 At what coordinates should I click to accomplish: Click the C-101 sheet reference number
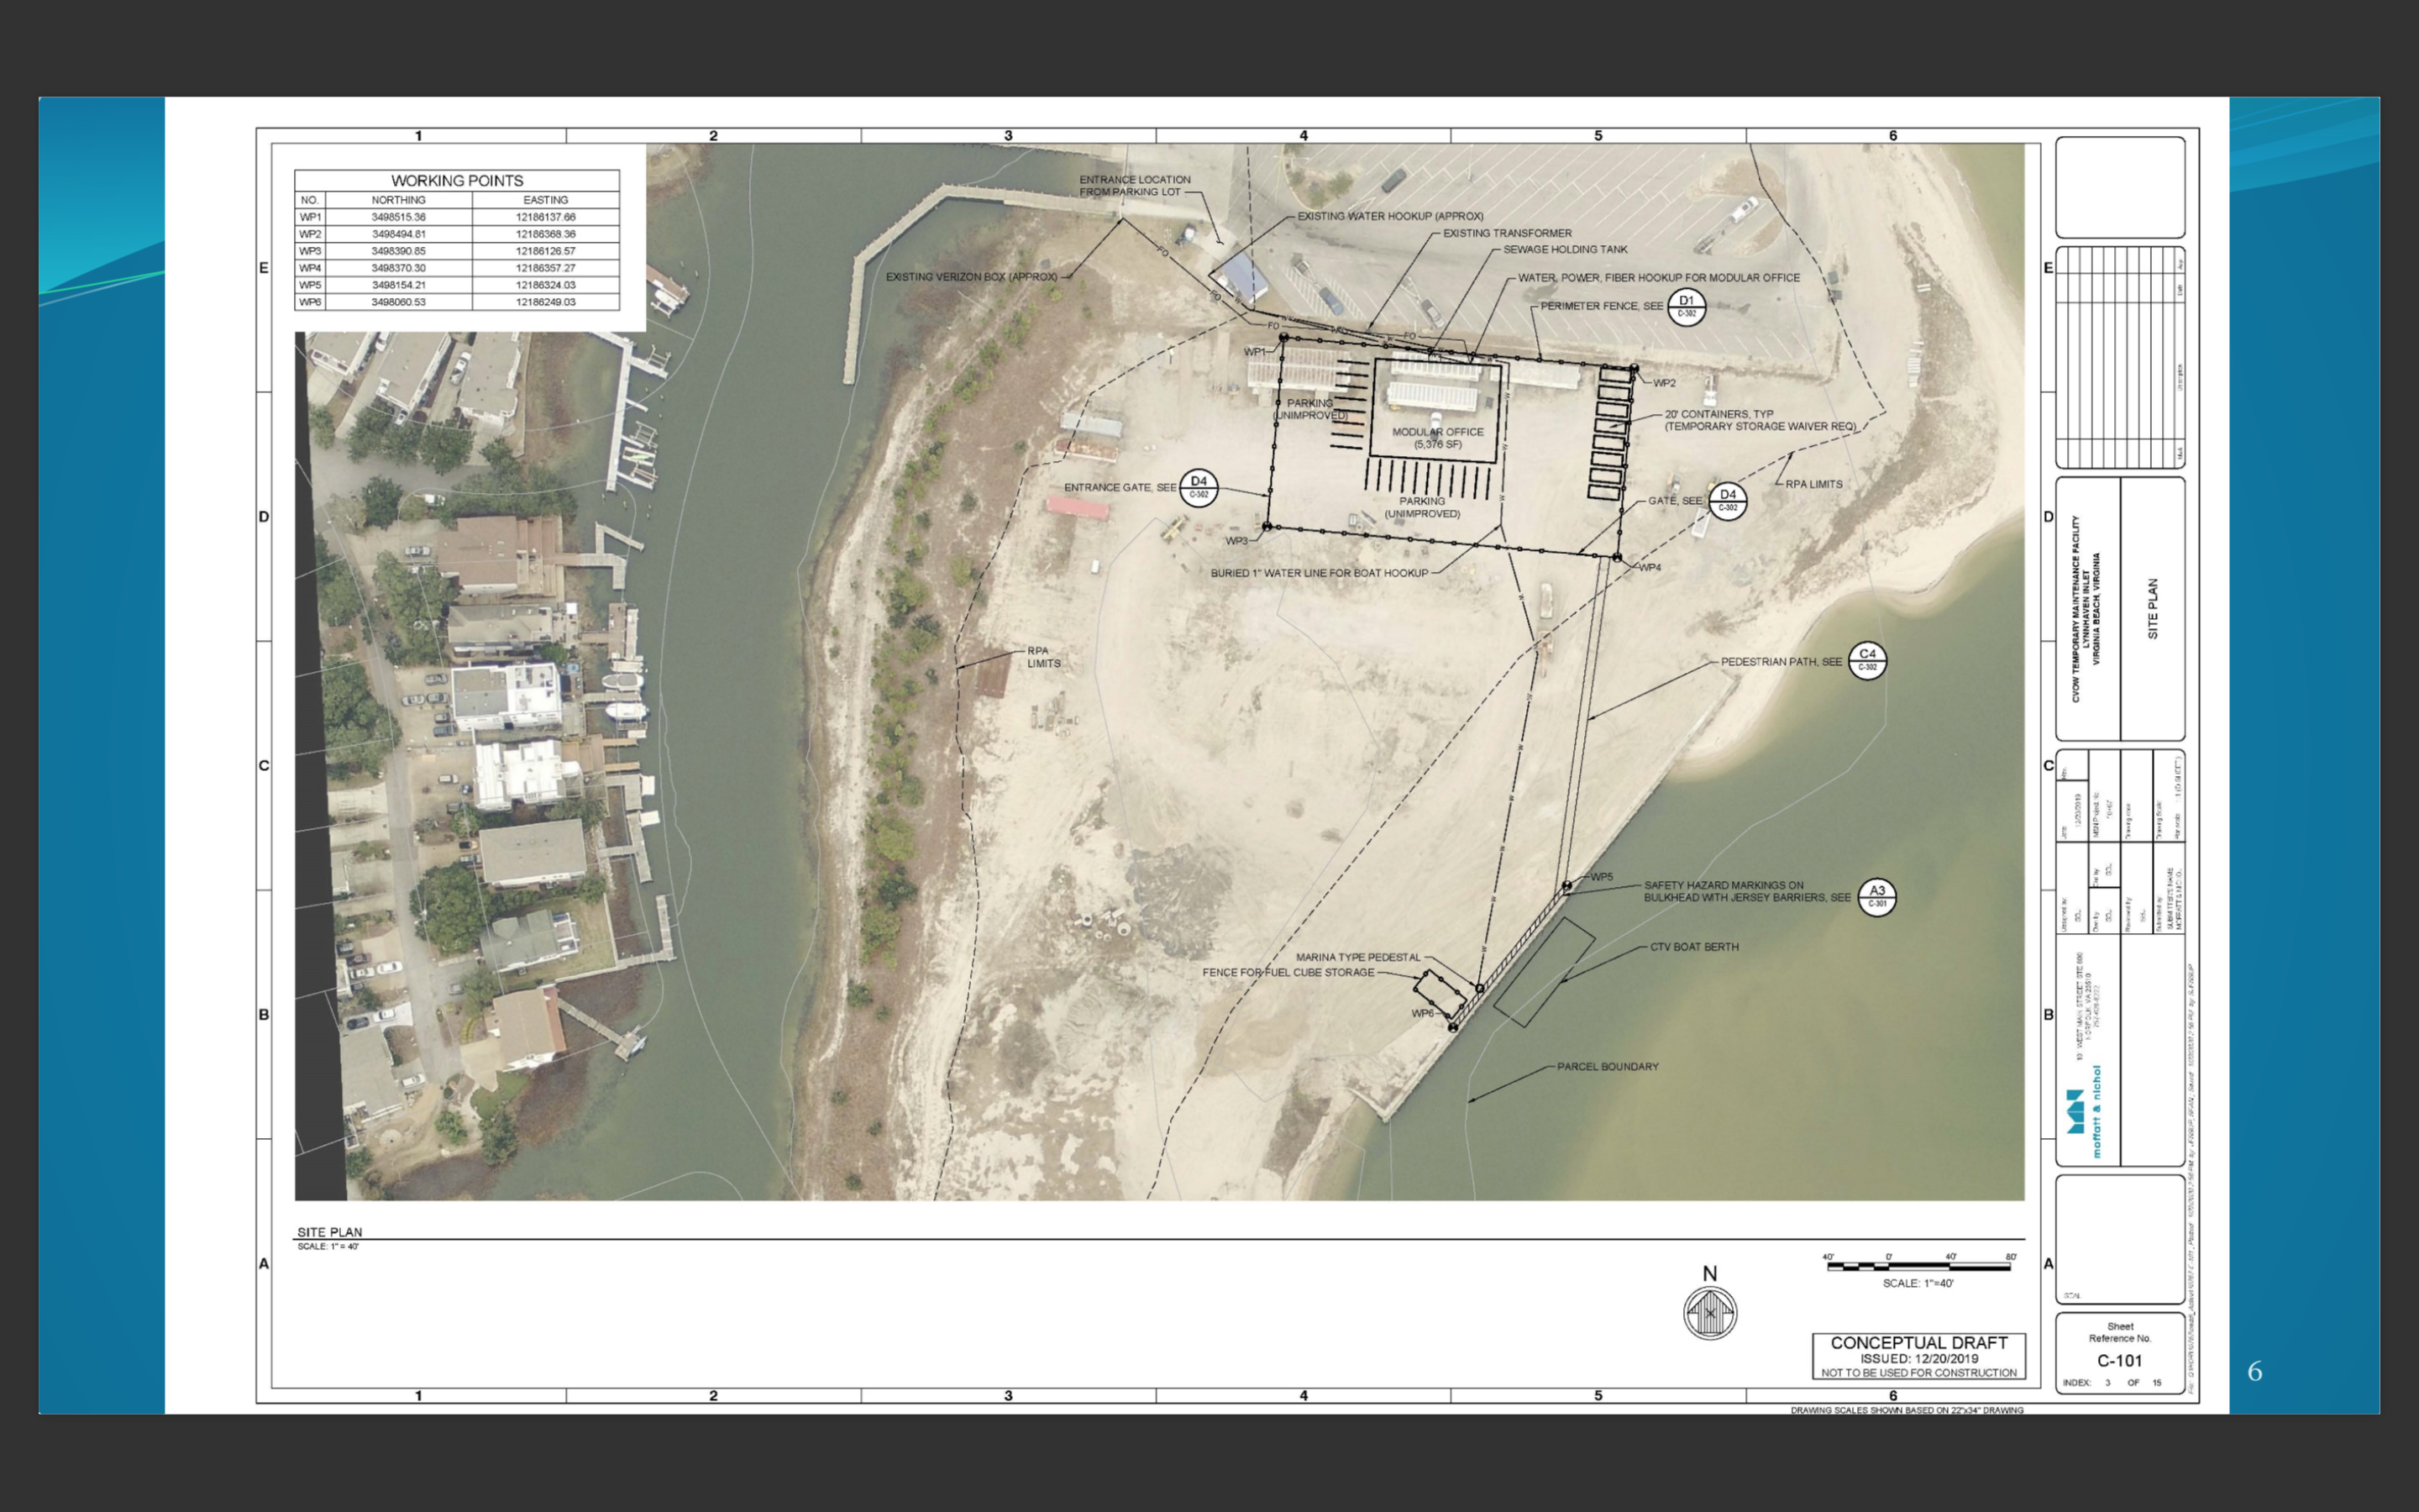coord(2119,1361)
